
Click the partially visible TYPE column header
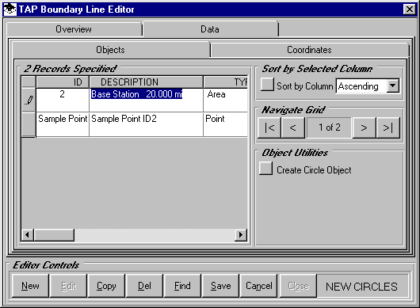pos(226,82)
